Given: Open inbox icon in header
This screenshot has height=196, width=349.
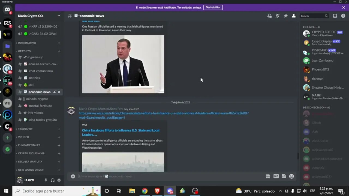Looking at the screenshot, I should (x=335, y=16).
